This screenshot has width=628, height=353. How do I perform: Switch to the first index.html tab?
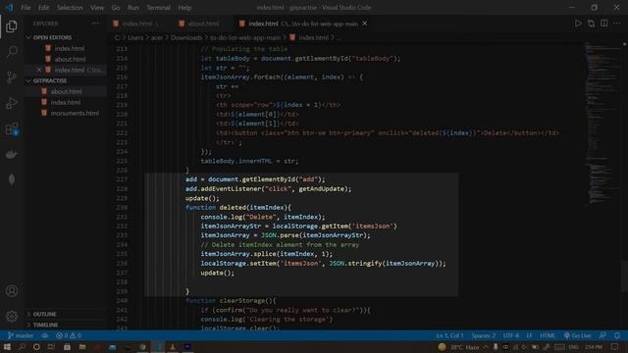tap(137, 24)
